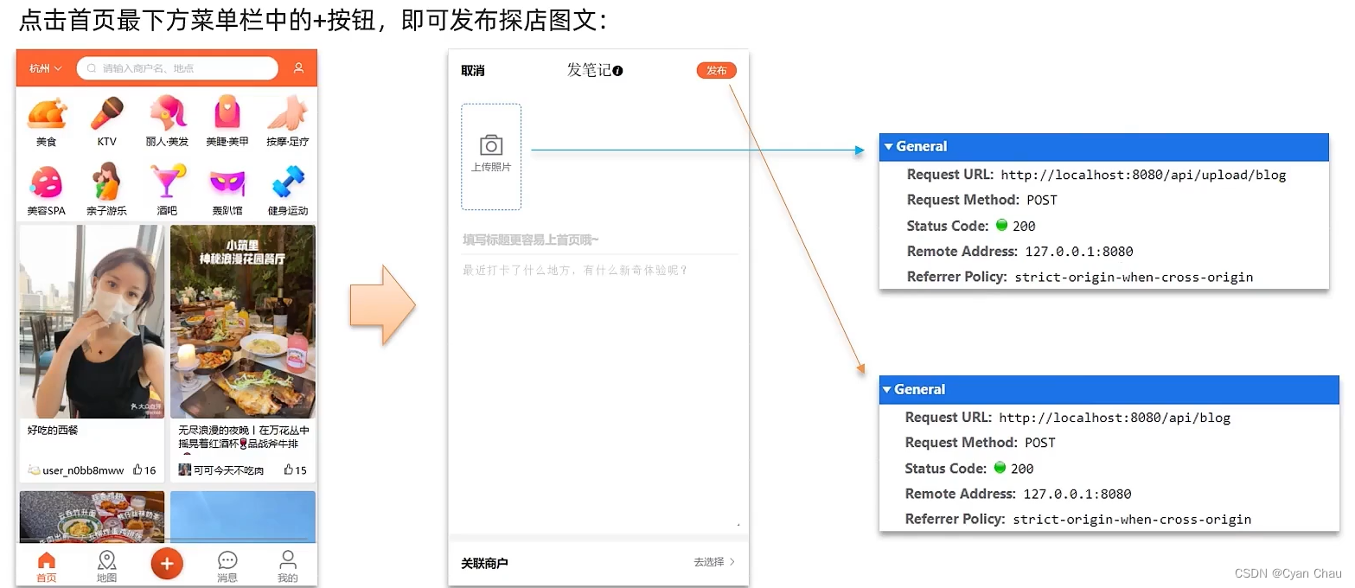The width and height of the screenshot is (1355, 588).
Task: Select the 健身运动 fitness icon
Action: pos(287,182)
